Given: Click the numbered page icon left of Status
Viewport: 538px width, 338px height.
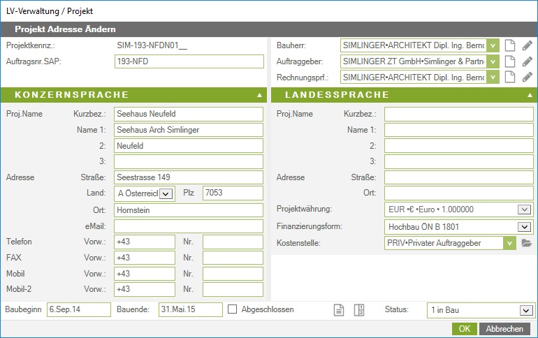Looking at the screenshot, I should point(360,310).
